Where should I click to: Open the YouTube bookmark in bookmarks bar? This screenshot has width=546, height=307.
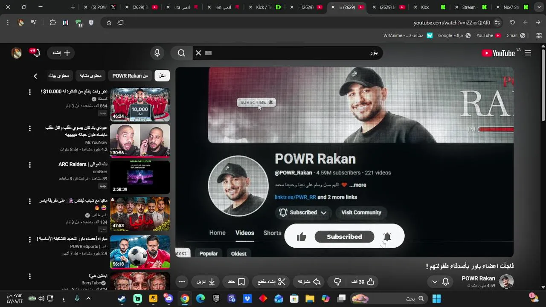[x=488, y=35]
